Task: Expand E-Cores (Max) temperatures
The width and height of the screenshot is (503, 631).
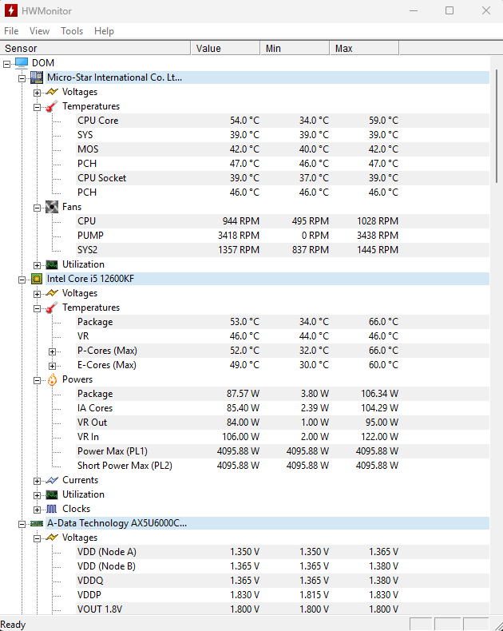Action: point(52,365)
